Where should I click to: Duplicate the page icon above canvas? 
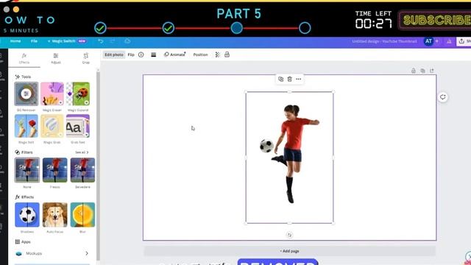pos(422,71)
